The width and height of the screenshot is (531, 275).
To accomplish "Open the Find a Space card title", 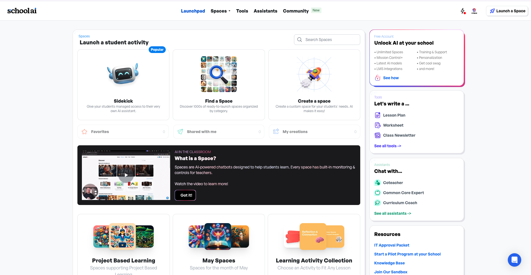I will click(219, 101).
